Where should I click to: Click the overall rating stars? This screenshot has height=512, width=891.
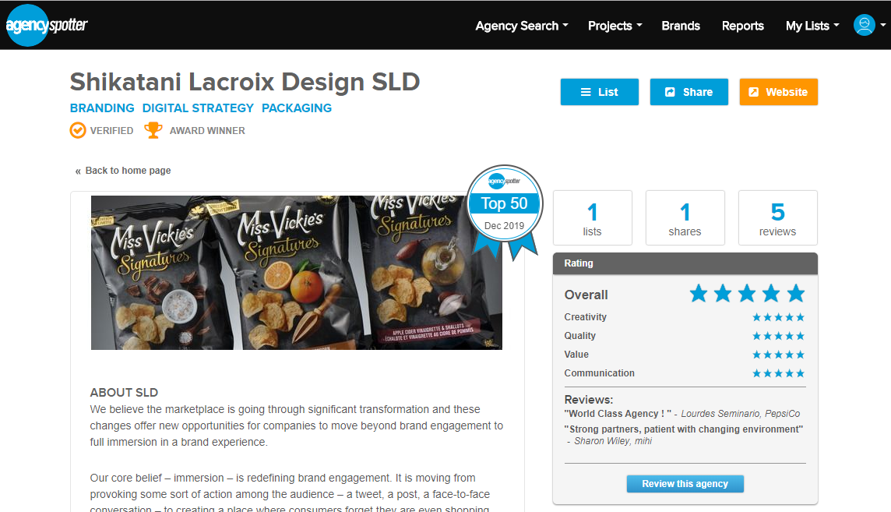coord(747,294)
